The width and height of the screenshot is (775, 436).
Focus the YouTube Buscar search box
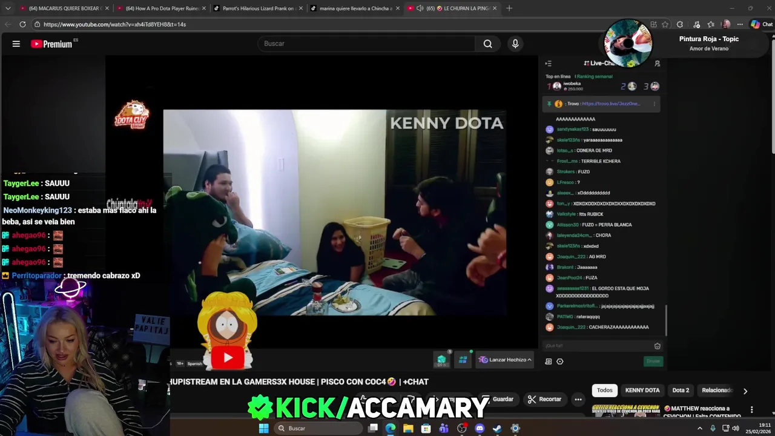pyautogui.click(x=367, y=44)
